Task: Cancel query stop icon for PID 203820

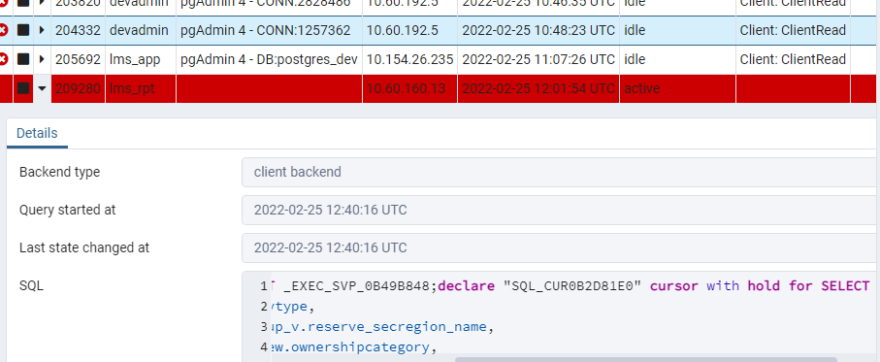Action: (23, 3)
